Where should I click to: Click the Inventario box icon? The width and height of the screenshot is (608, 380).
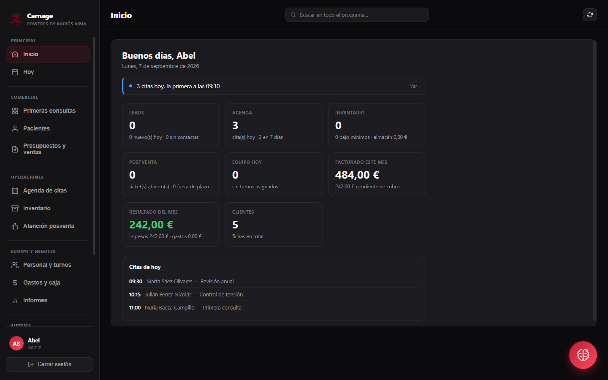(15, 209)
